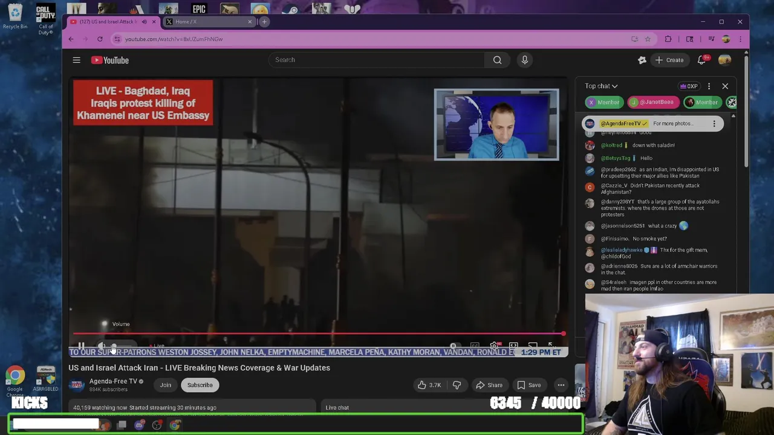Click the @BetsysTag chat username
The image size is (774, 435).
coord(616,158)
